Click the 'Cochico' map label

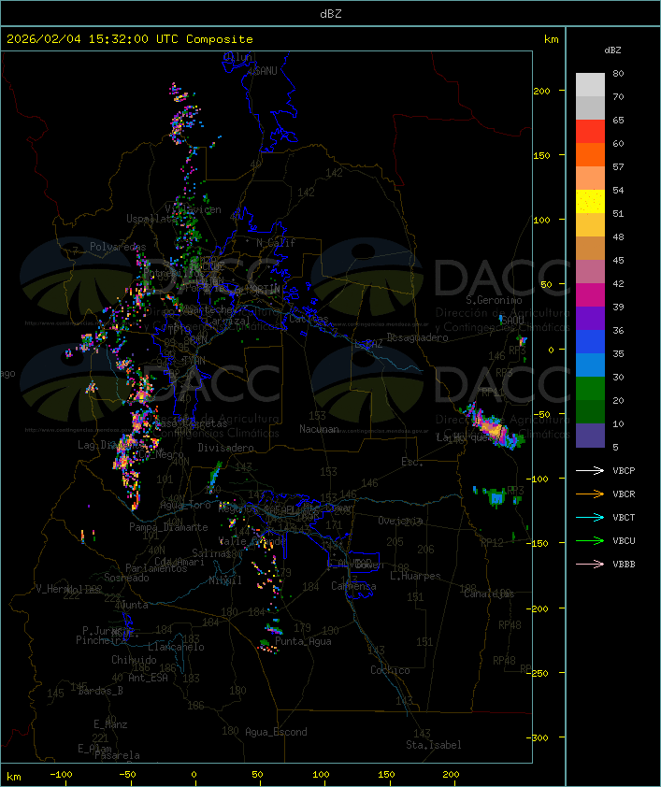pyautogui.click(x=390, y=670)
